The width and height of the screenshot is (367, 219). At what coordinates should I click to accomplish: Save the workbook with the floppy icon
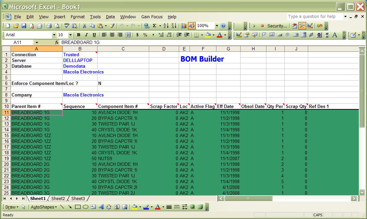tap(24, 26)
